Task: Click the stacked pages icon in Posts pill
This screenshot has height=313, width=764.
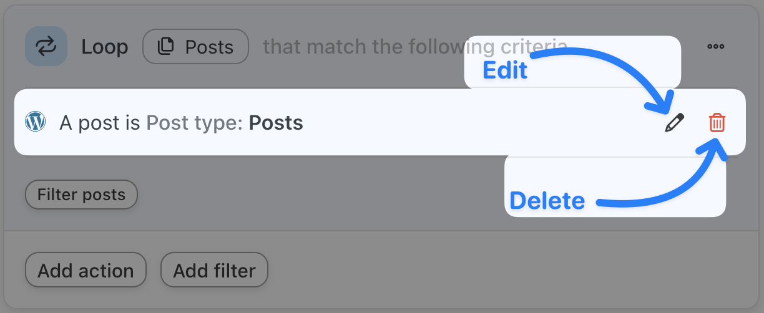Action: tap(166, 47)
